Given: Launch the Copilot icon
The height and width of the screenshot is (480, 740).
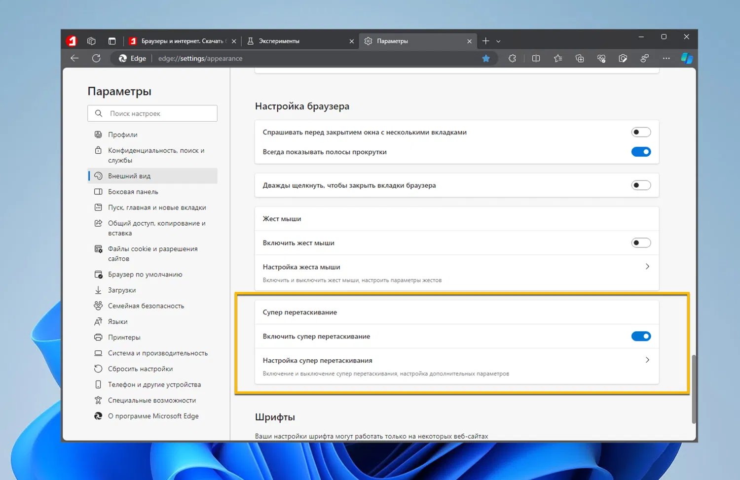Looking at the screenshot, I should (687, 59).
